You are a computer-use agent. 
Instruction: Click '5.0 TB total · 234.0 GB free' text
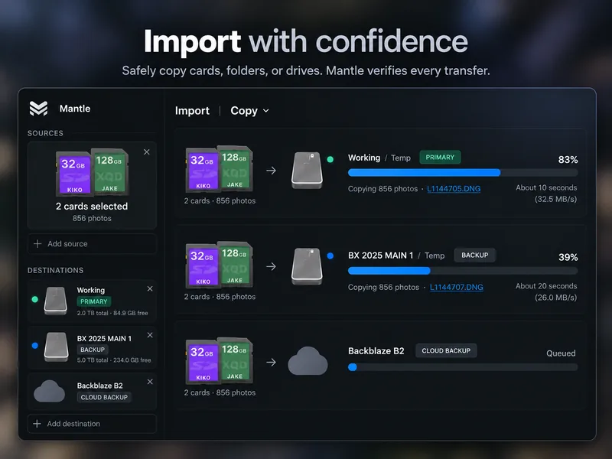(114, 360)
